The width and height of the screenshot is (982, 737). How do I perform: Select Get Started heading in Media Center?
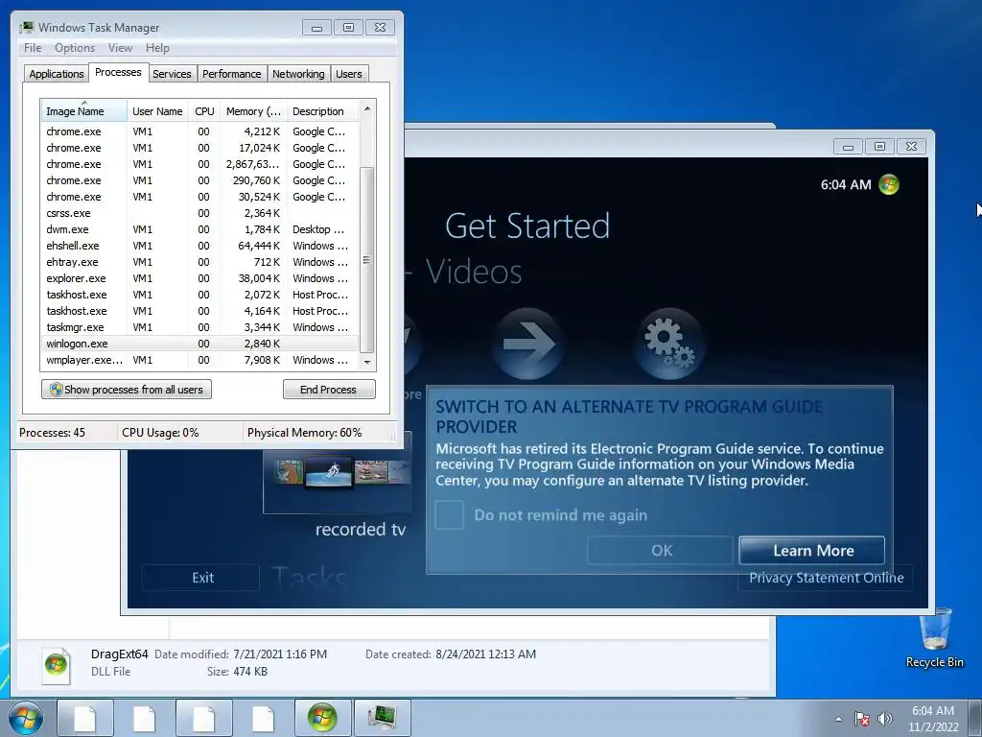tap(527, 226)
